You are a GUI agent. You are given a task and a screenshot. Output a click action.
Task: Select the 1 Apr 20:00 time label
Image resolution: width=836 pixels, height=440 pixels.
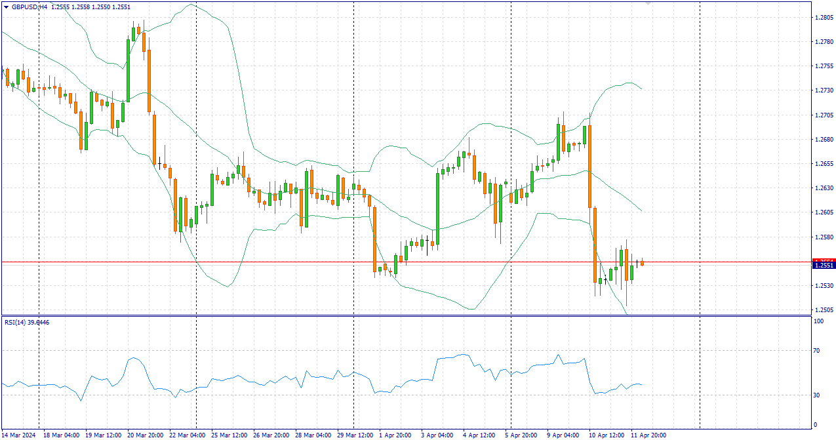point(394,435)
